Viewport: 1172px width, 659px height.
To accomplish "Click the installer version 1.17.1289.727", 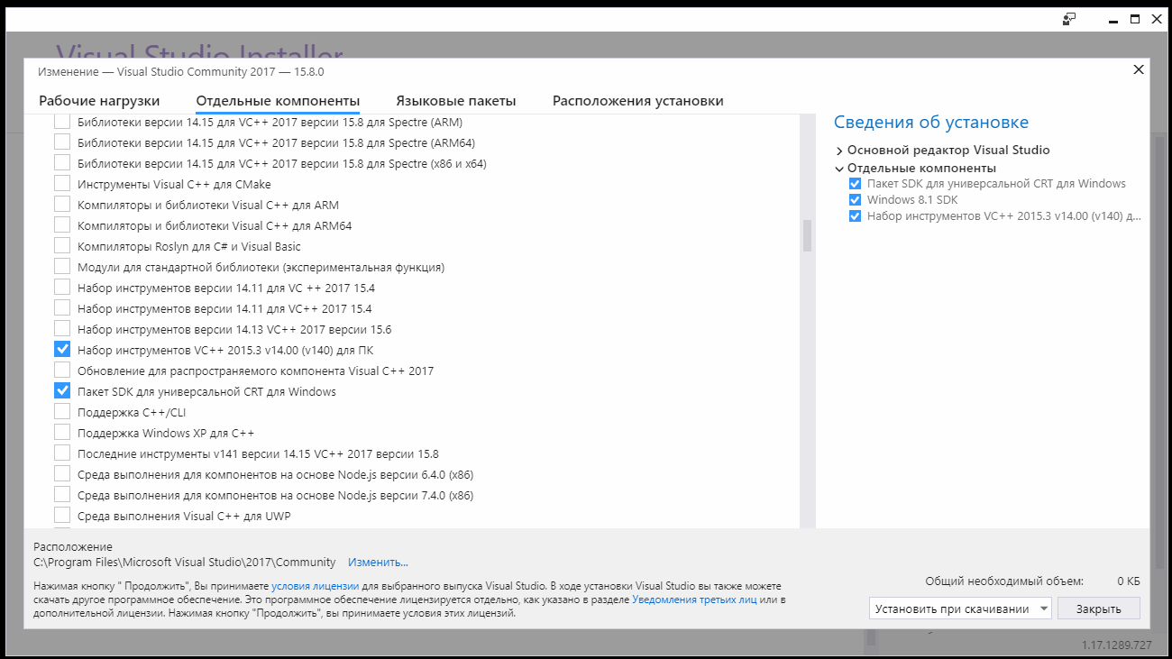I will click(1117, 645).
